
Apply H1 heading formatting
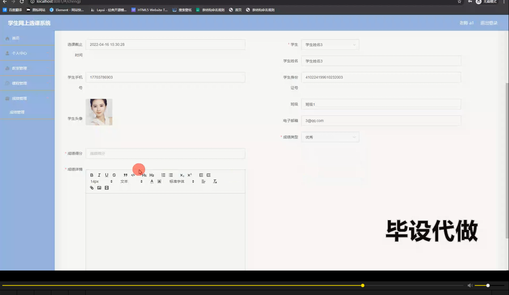pos(145,175)
